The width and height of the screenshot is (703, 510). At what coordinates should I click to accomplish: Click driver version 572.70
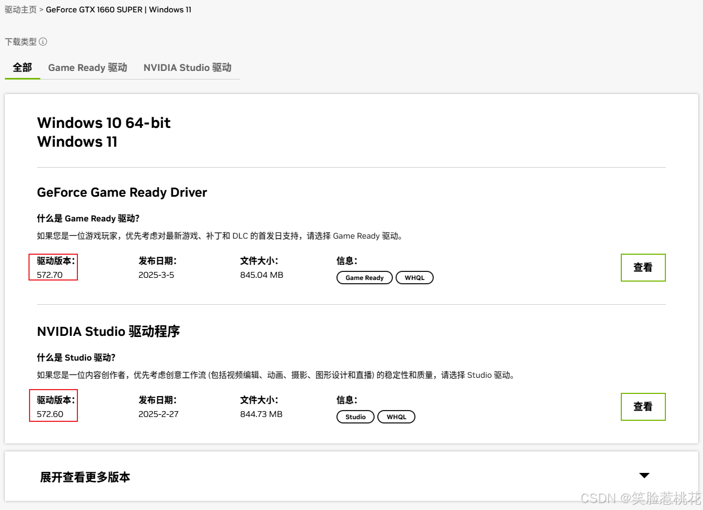point(49,275)
